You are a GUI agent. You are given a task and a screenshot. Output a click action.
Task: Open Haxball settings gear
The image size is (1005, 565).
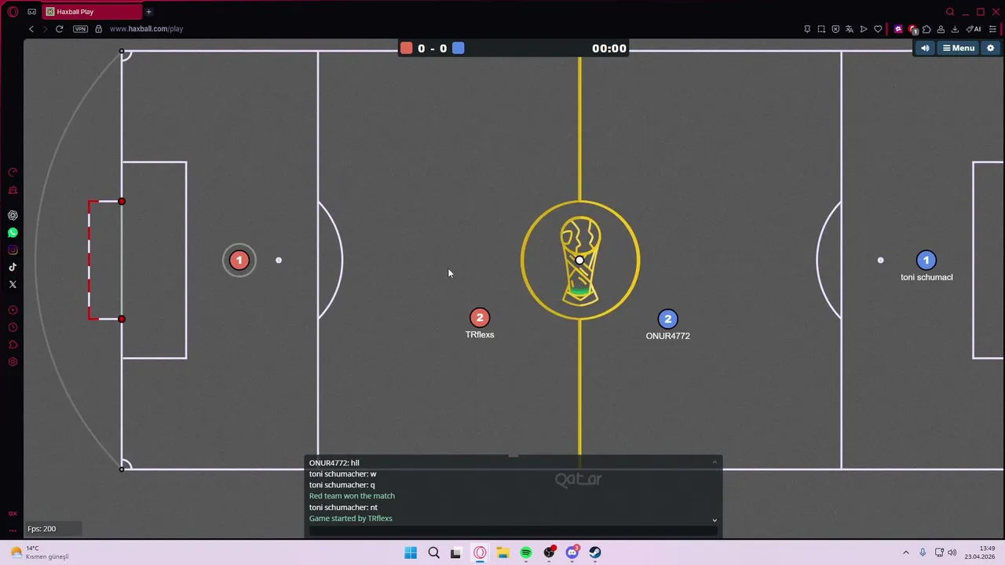pos(991,48)
